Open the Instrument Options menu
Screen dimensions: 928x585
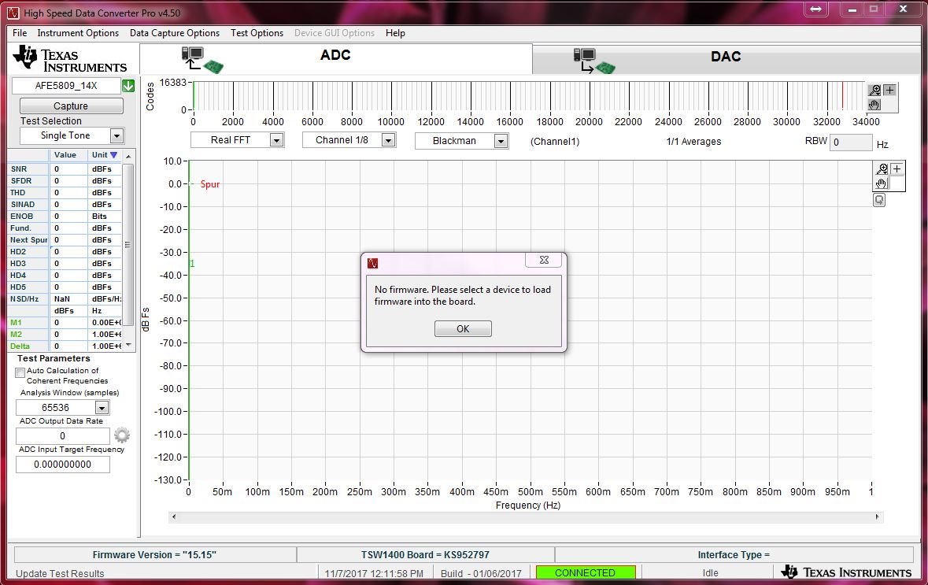point(78,33)
